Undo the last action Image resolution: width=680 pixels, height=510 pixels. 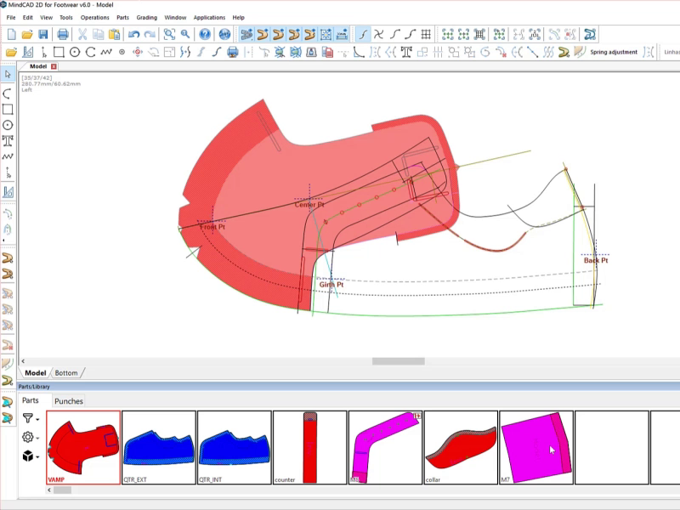pyautogui.click(x=133, y=34)
